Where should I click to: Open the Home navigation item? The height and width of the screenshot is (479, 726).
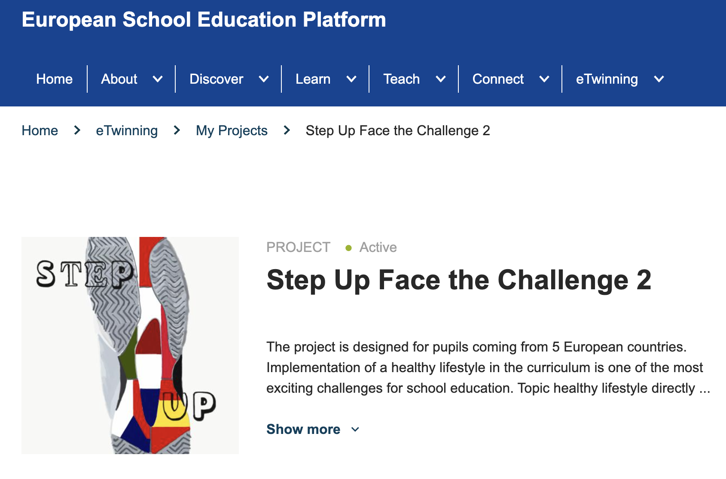point(55,79)
